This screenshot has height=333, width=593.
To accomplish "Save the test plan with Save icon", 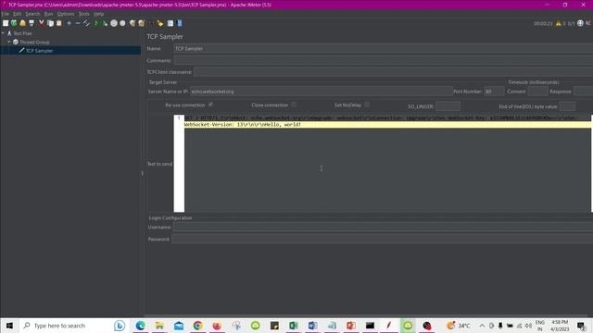I will [32, 23].
